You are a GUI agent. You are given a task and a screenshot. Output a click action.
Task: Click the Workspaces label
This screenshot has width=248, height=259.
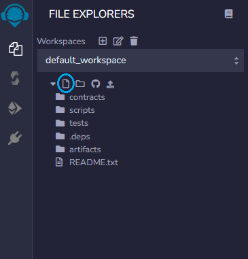pos(61,41)
